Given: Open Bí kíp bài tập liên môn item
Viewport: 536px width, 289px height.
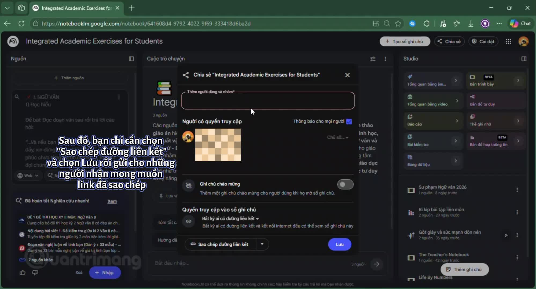Looking at the screenshot, I should point(441,212).
